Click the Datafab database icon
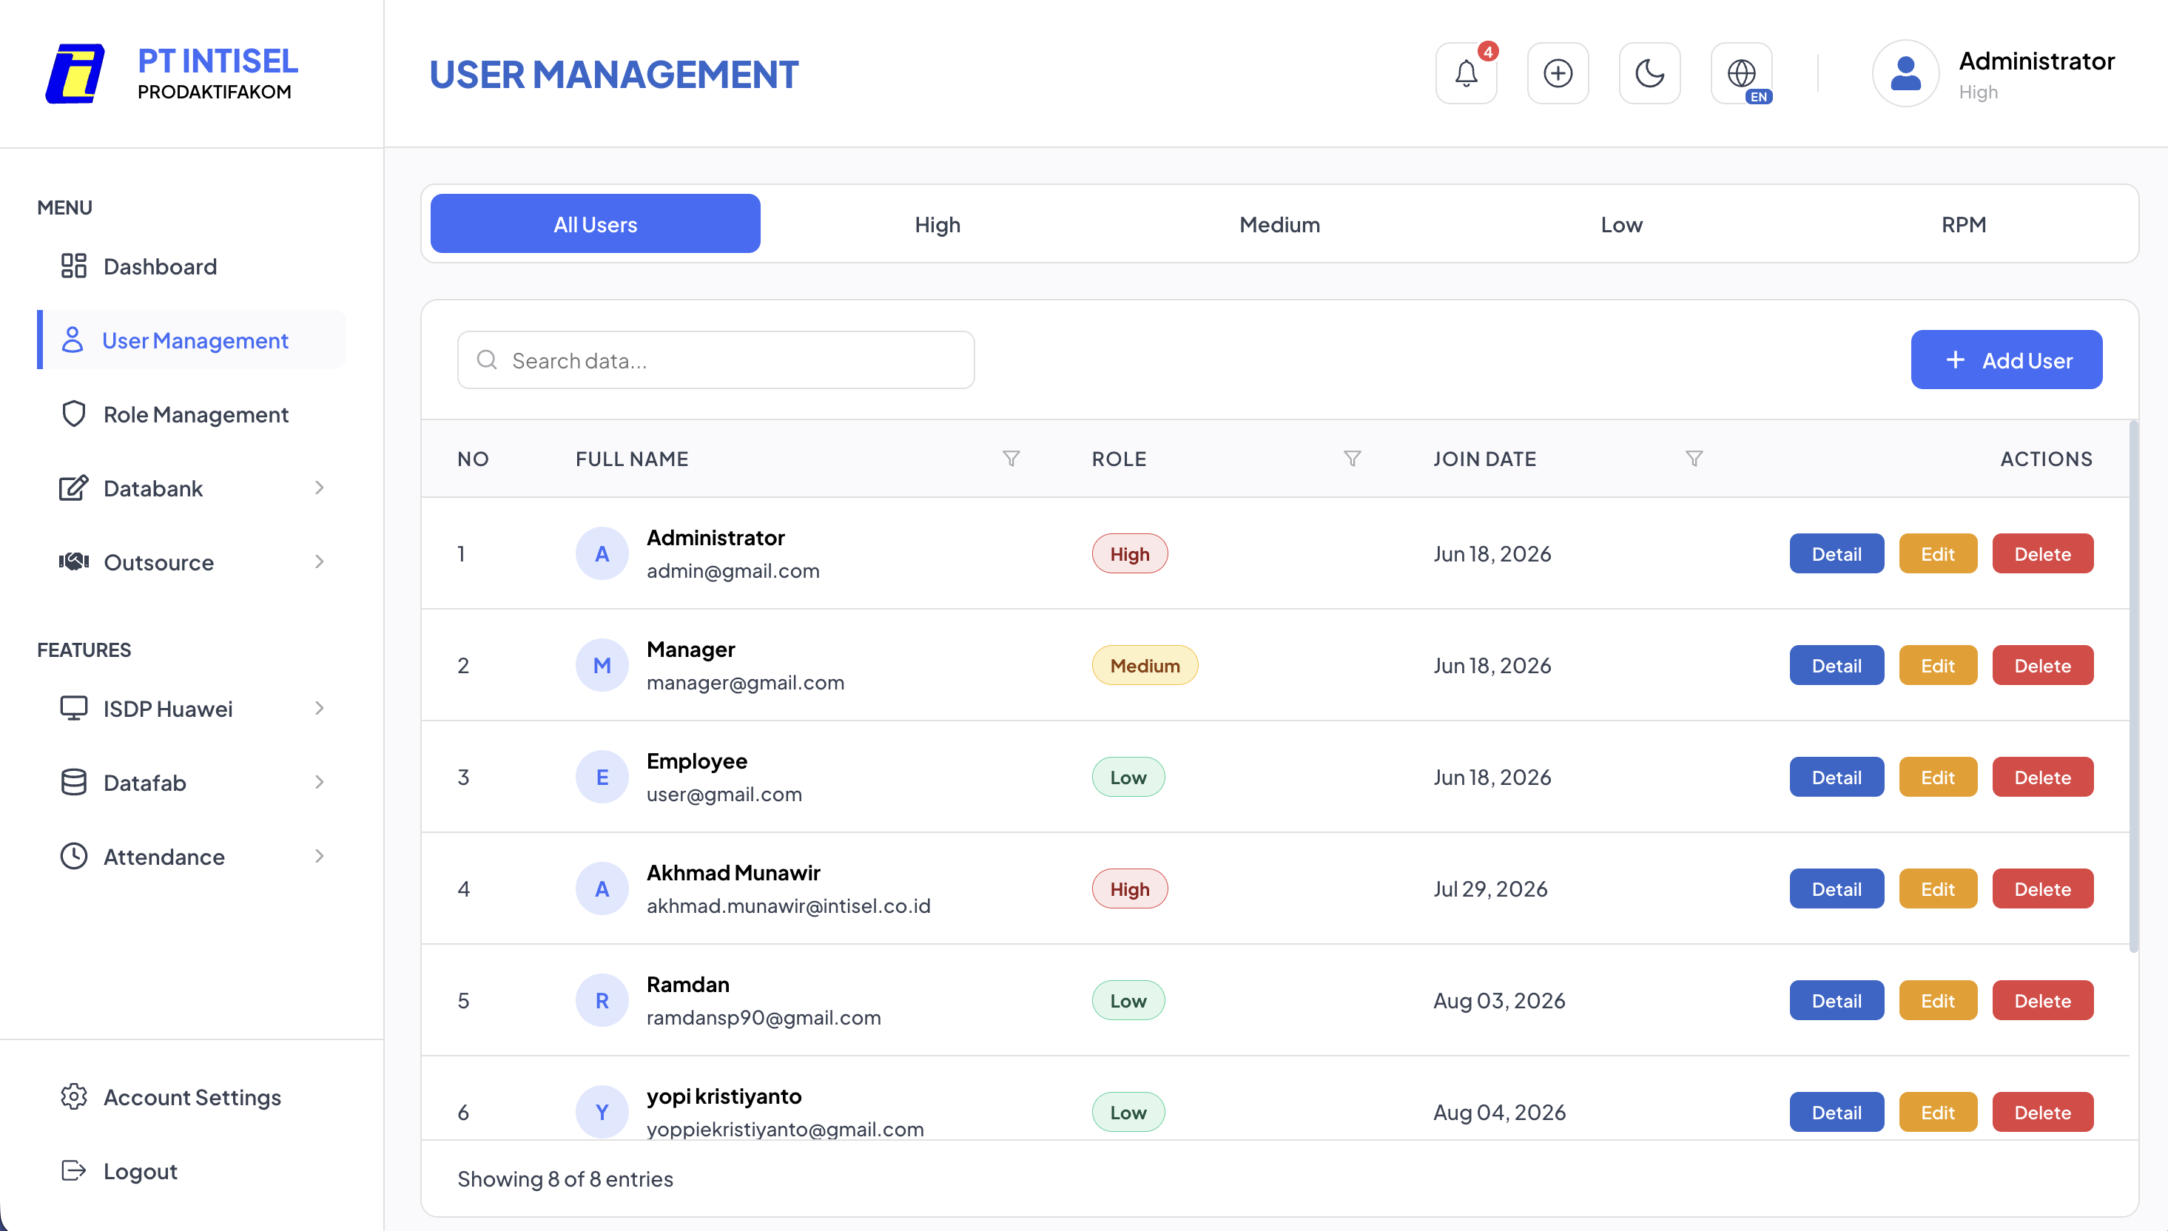 [73, 782]
